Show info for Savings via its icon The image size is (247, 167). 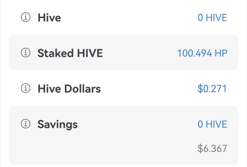coord(25,123)
